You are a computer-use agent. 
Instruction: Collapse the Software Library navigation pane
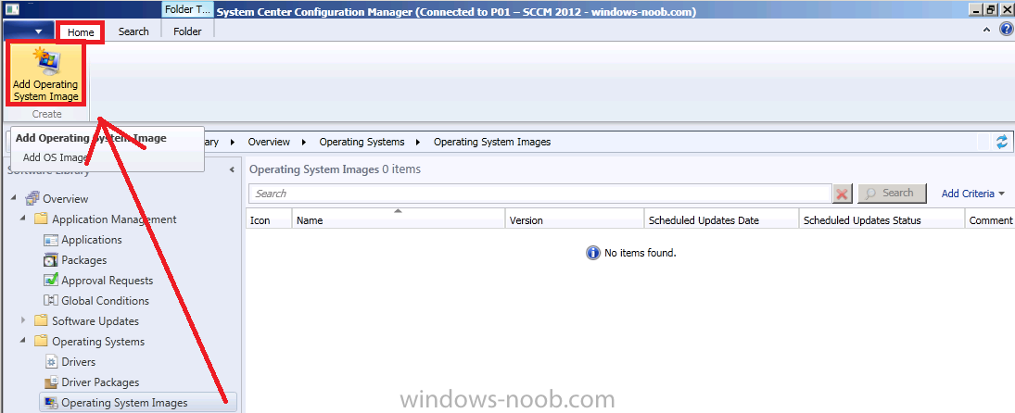[x=232, y=170]
